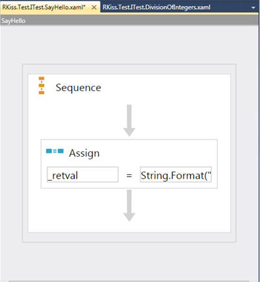The image size is (260, 282).
Task: Click the gray breadcrumb bar beside SayHello
Action: pyautogui.click(x=141, y=21)
